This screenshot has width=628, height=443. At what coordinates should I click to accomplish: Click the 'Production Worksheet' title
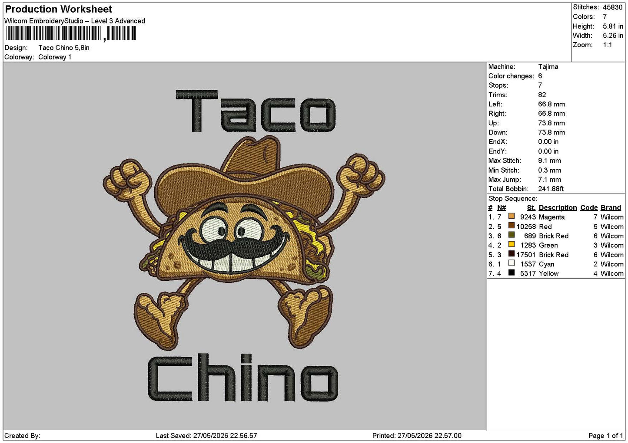(x=59, y=9)
